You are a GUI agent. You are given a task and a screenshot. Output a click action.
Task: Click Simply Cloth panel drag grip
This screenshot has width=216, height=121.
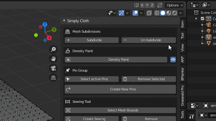[x=176, y=21]
